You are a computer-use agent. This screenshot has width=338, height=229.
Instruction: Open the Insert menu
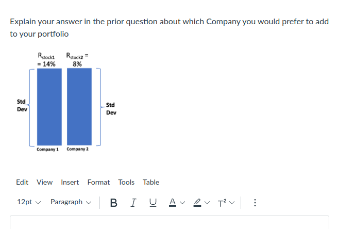point(70,182)
